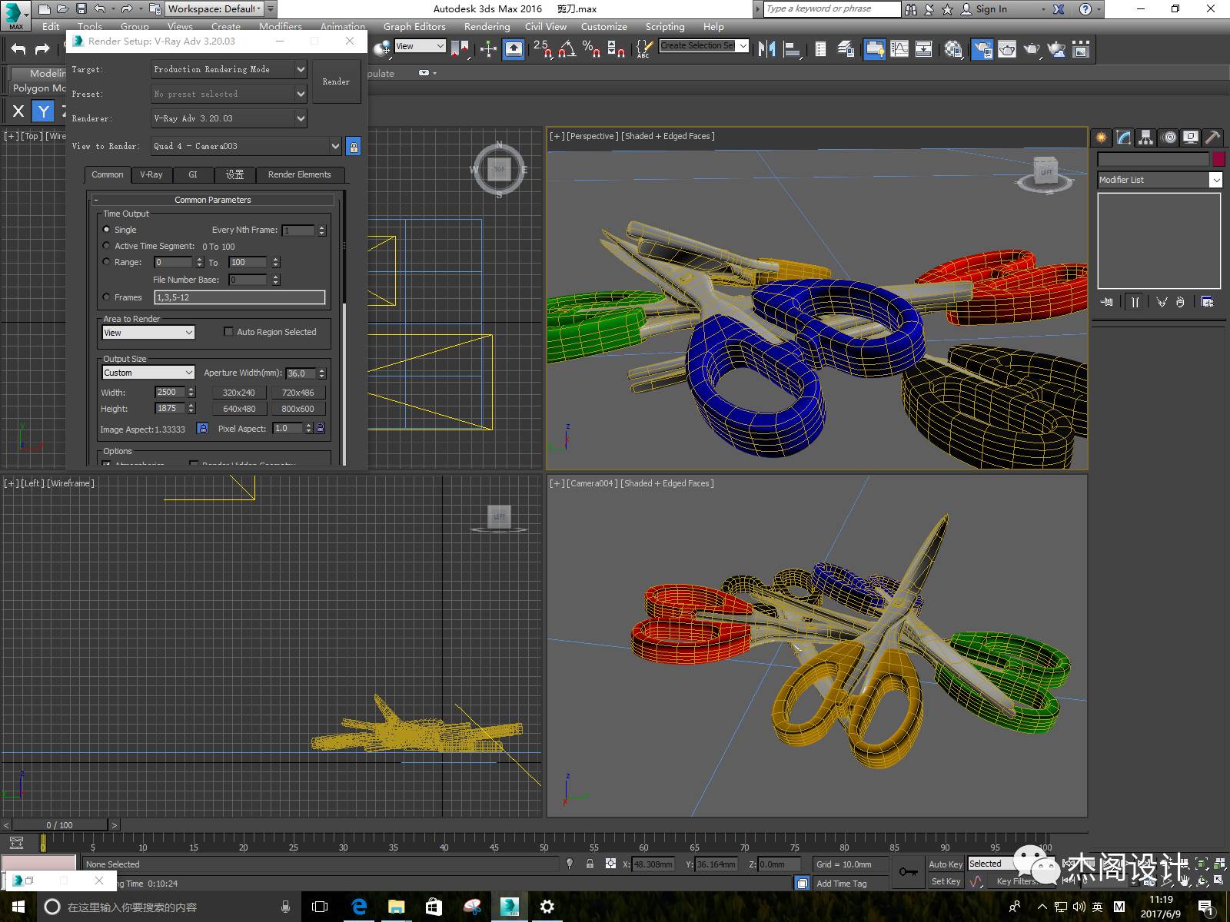Screen dimensions: 1230x922
Task: Pin the modifier stack
Action: click(1107, 302)
